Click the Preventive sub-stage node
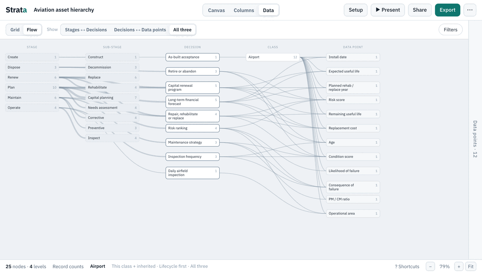The height and width of the screenshot is (273, 482). [x=112, y=128]
